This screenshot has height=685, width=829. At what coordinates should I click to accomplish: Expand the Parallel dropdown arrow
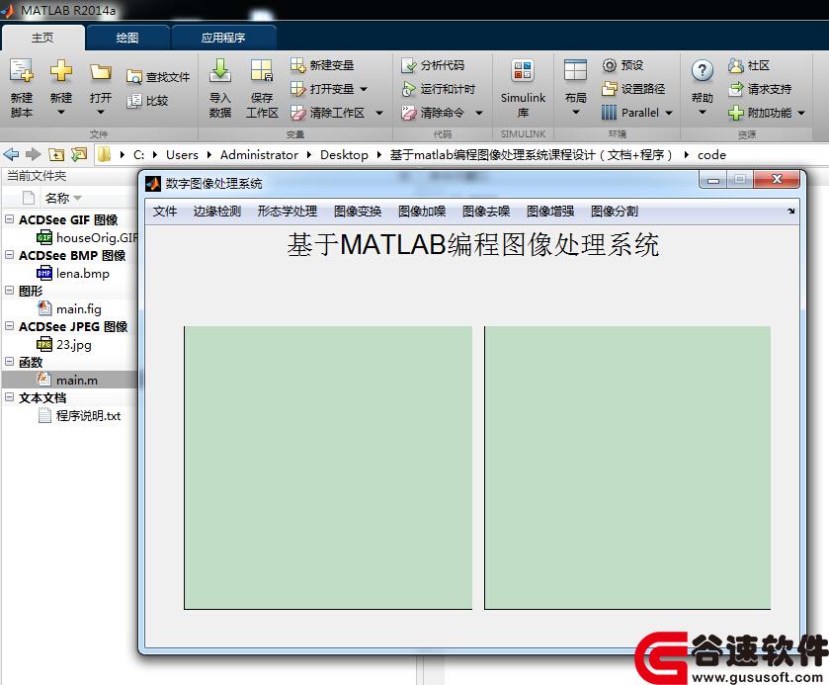click(x=669, y=114)
